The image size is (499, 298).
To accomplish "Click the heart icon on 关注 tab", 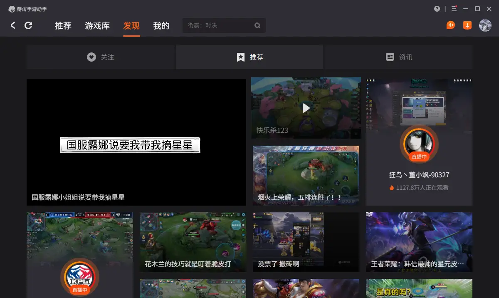I will [91, 57].
